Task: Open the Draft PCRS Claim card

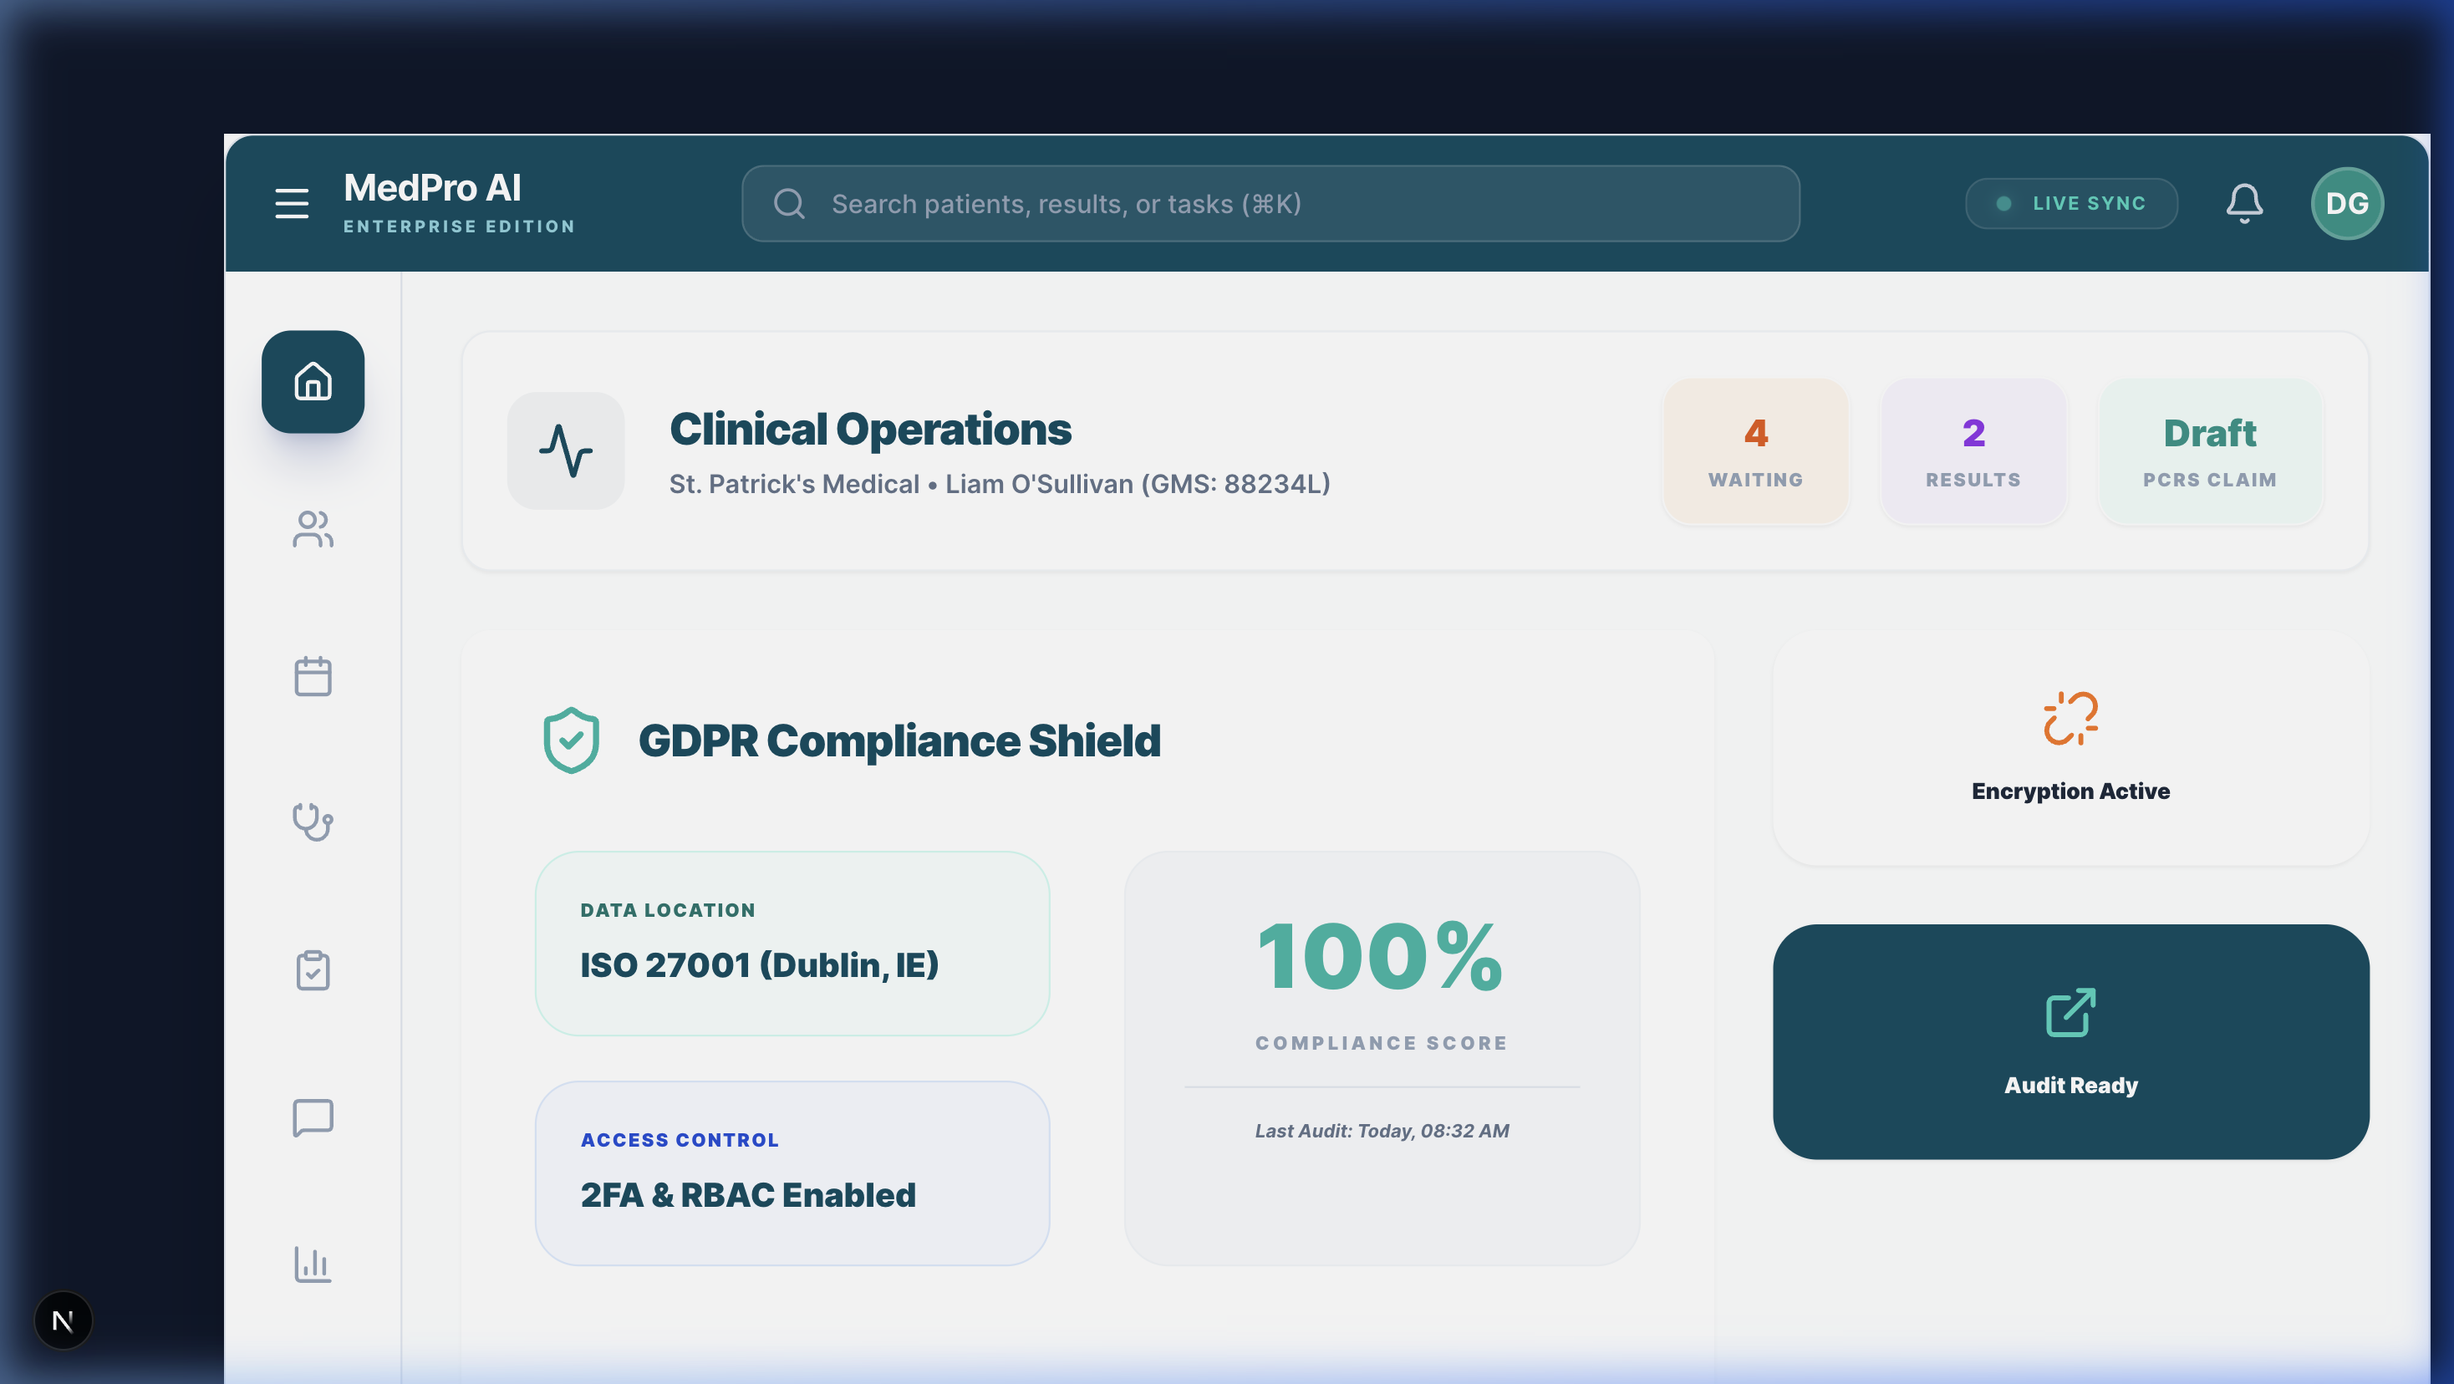Action: pyautogui.click(x=2210, y=451)
